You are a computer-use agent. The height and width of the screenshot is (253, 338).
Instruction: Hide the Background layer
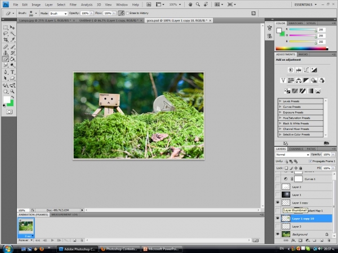pyautogui.click(x=278, y=234)
